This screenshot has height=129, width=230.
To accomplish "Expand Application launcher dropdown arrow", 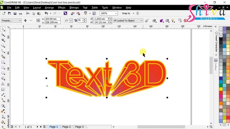I will point(90,14).
